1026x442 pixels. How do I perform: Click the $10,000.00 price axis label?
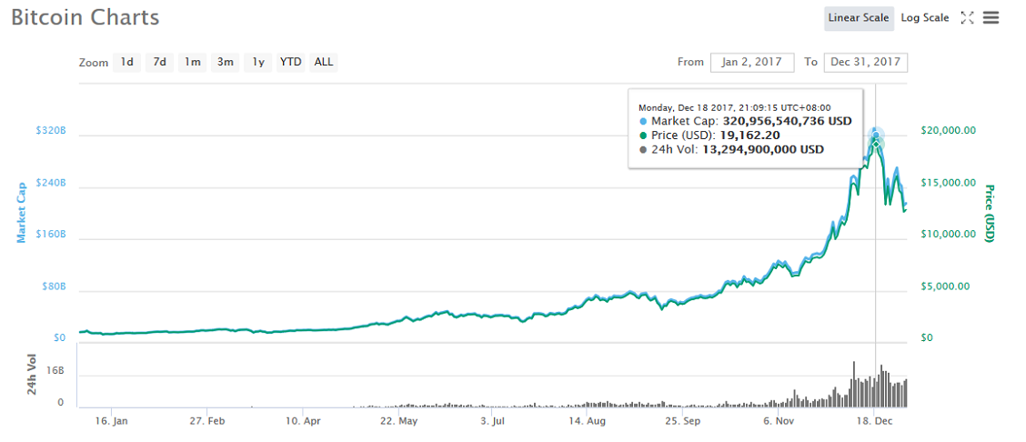948,234
